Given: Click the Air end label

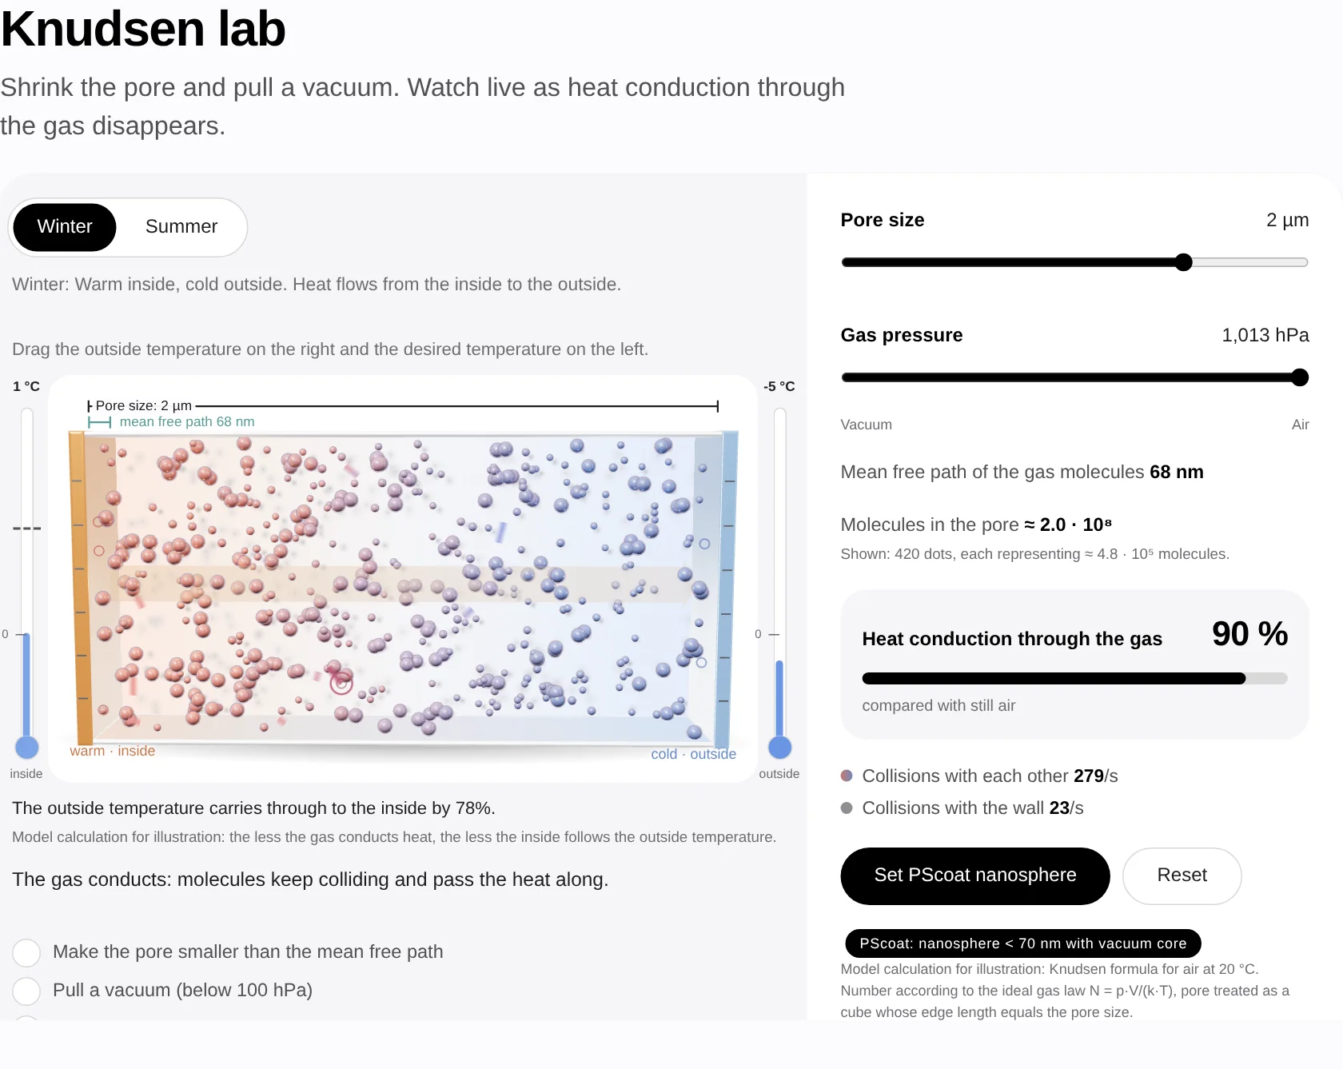Looking at the screenshot, I should [1300, 425].
